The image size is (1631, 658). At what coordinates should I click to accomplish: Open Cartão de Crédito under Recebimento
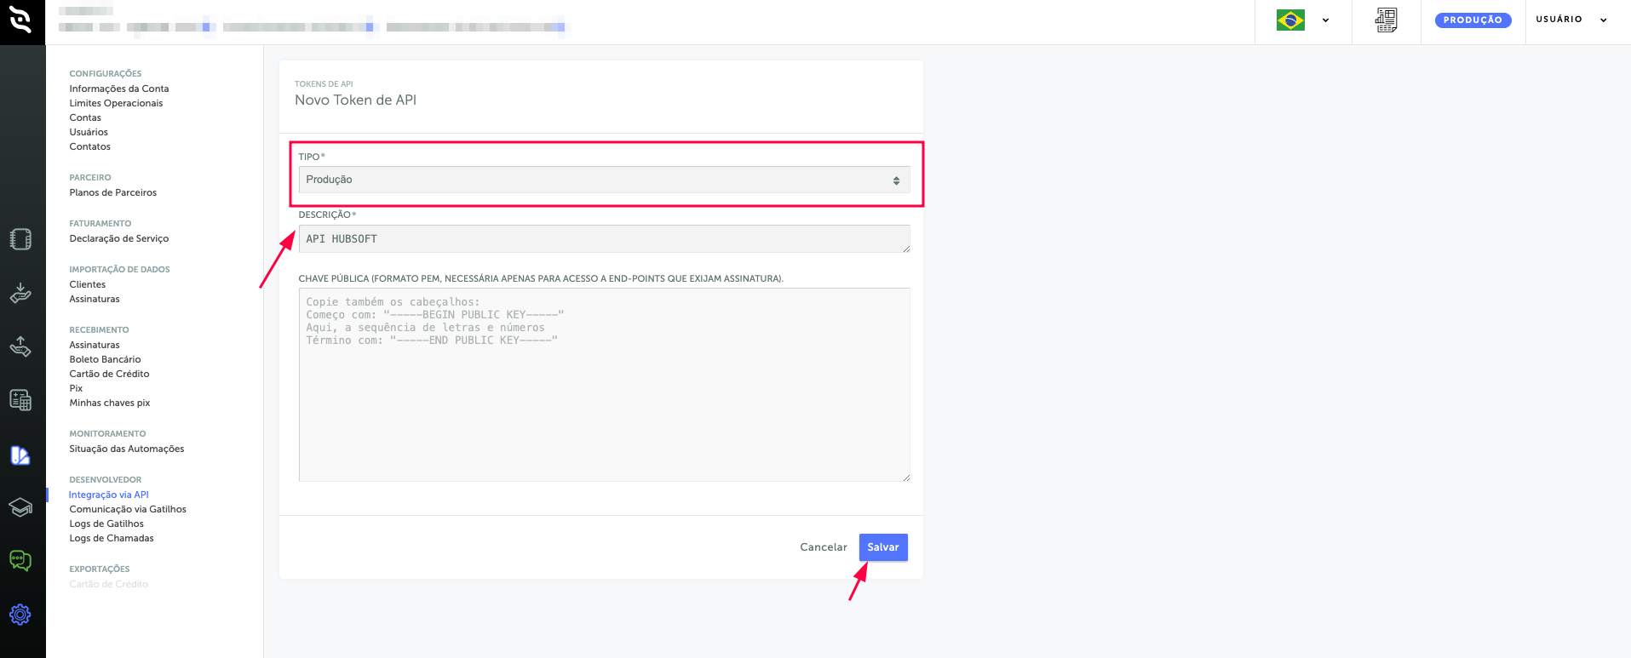(109, 374)
